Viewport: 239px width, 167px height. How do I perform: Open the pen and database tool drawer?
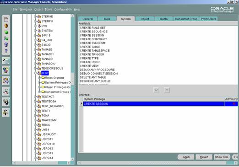coord(6,61)
